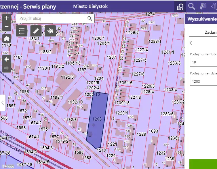217x169 pixels.
Task: Open the layer list tool
Action: pyautogui.click(x=22, y=31)
